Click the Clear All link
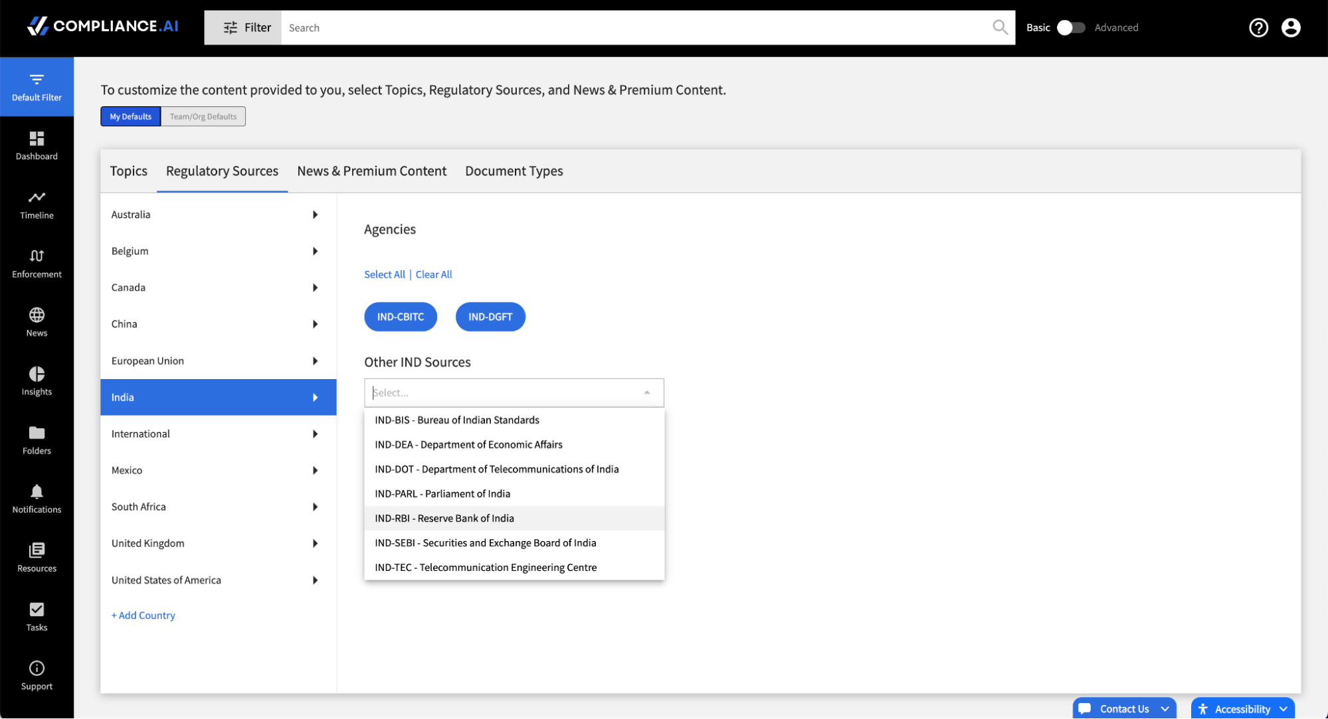Image resolution: width=1328 pixels, height=719 pixels. pos(434,274)
